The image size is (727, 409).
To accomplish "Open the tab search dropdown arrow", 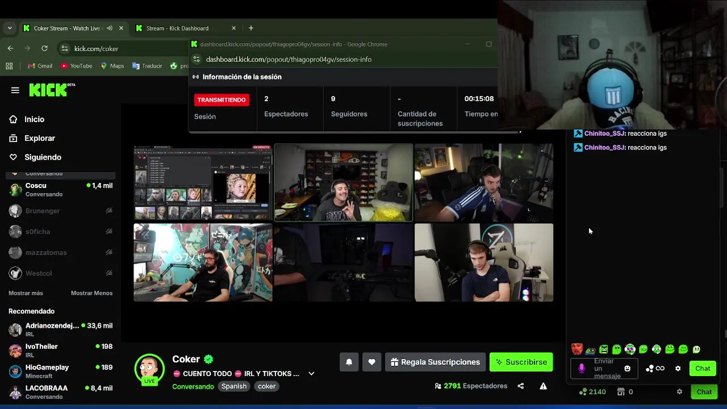I will coord(10,28).
